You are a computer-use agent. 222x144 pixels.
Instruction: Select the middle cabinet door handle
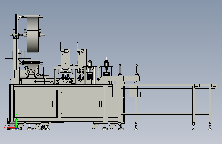tap(101, 104)
